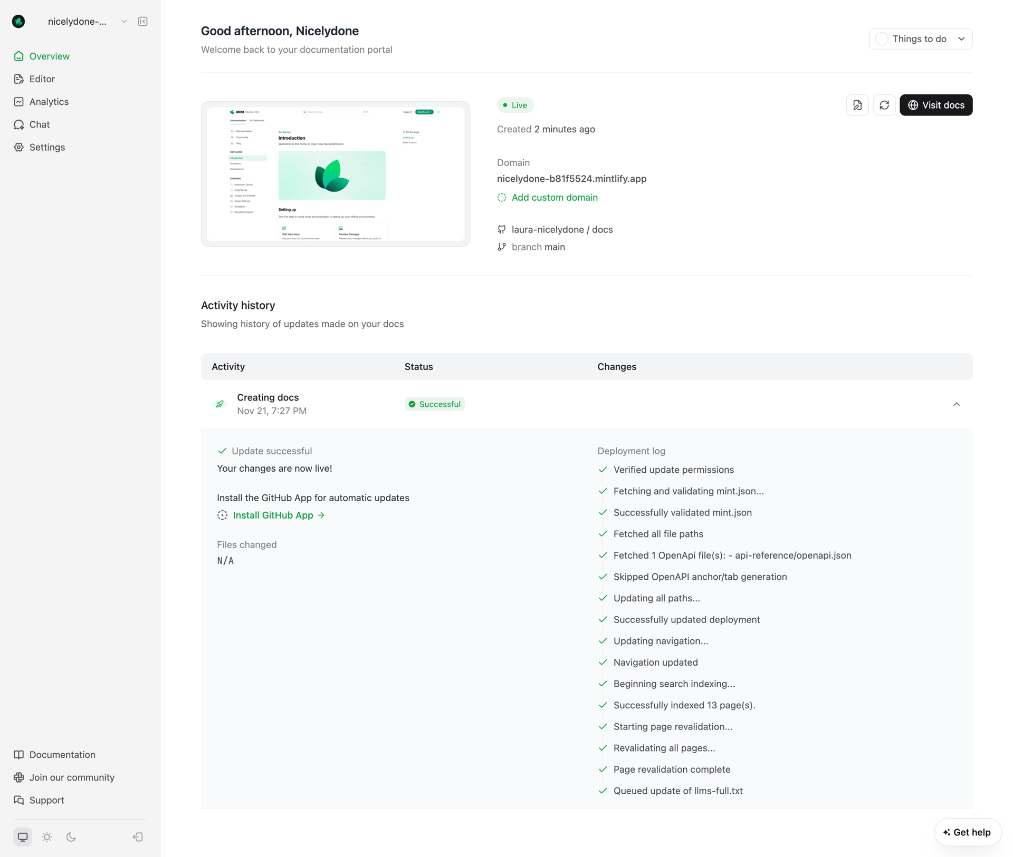Collapse the Creating docs activity entry

click(957, 404)
